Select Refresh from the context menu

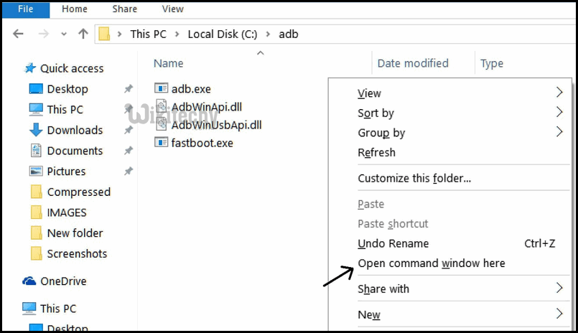click(376, 152)
